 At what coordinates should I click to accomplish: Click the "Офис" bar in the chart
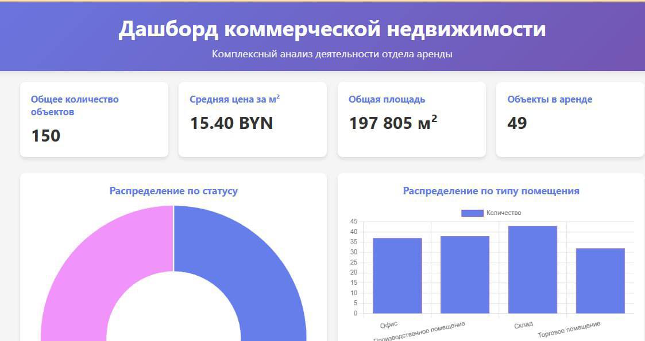point(397,276)
